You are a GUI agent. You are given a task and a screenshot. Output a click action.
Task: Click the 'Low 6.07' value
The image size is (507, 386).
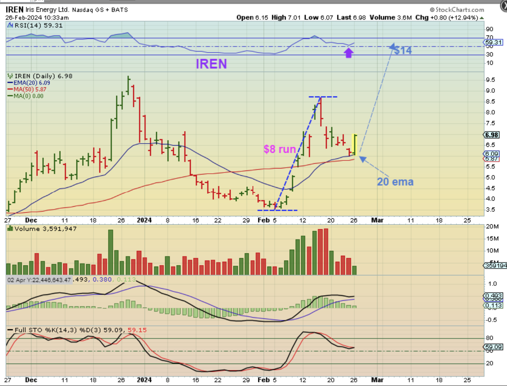click(x=319, y=18)
